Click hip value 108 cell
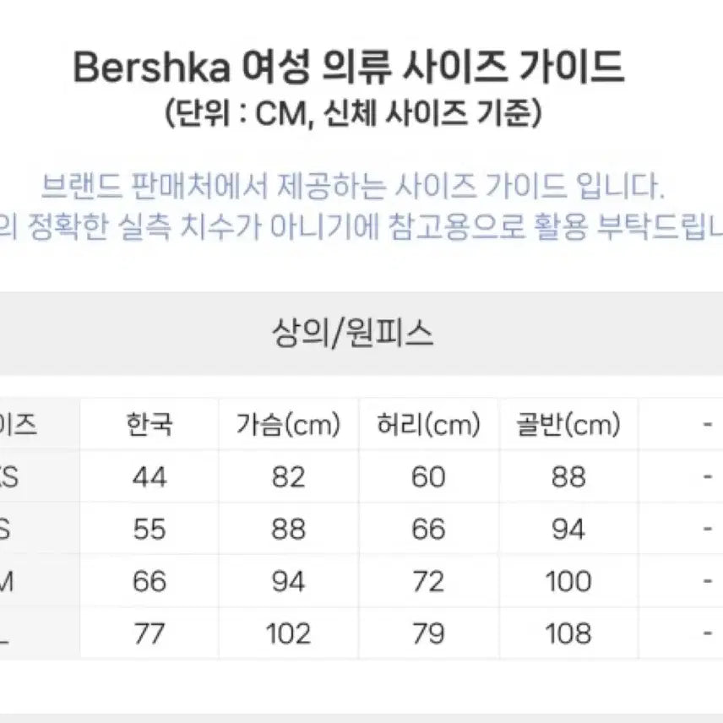Viewport: 723px width, 723px height. 568,633
